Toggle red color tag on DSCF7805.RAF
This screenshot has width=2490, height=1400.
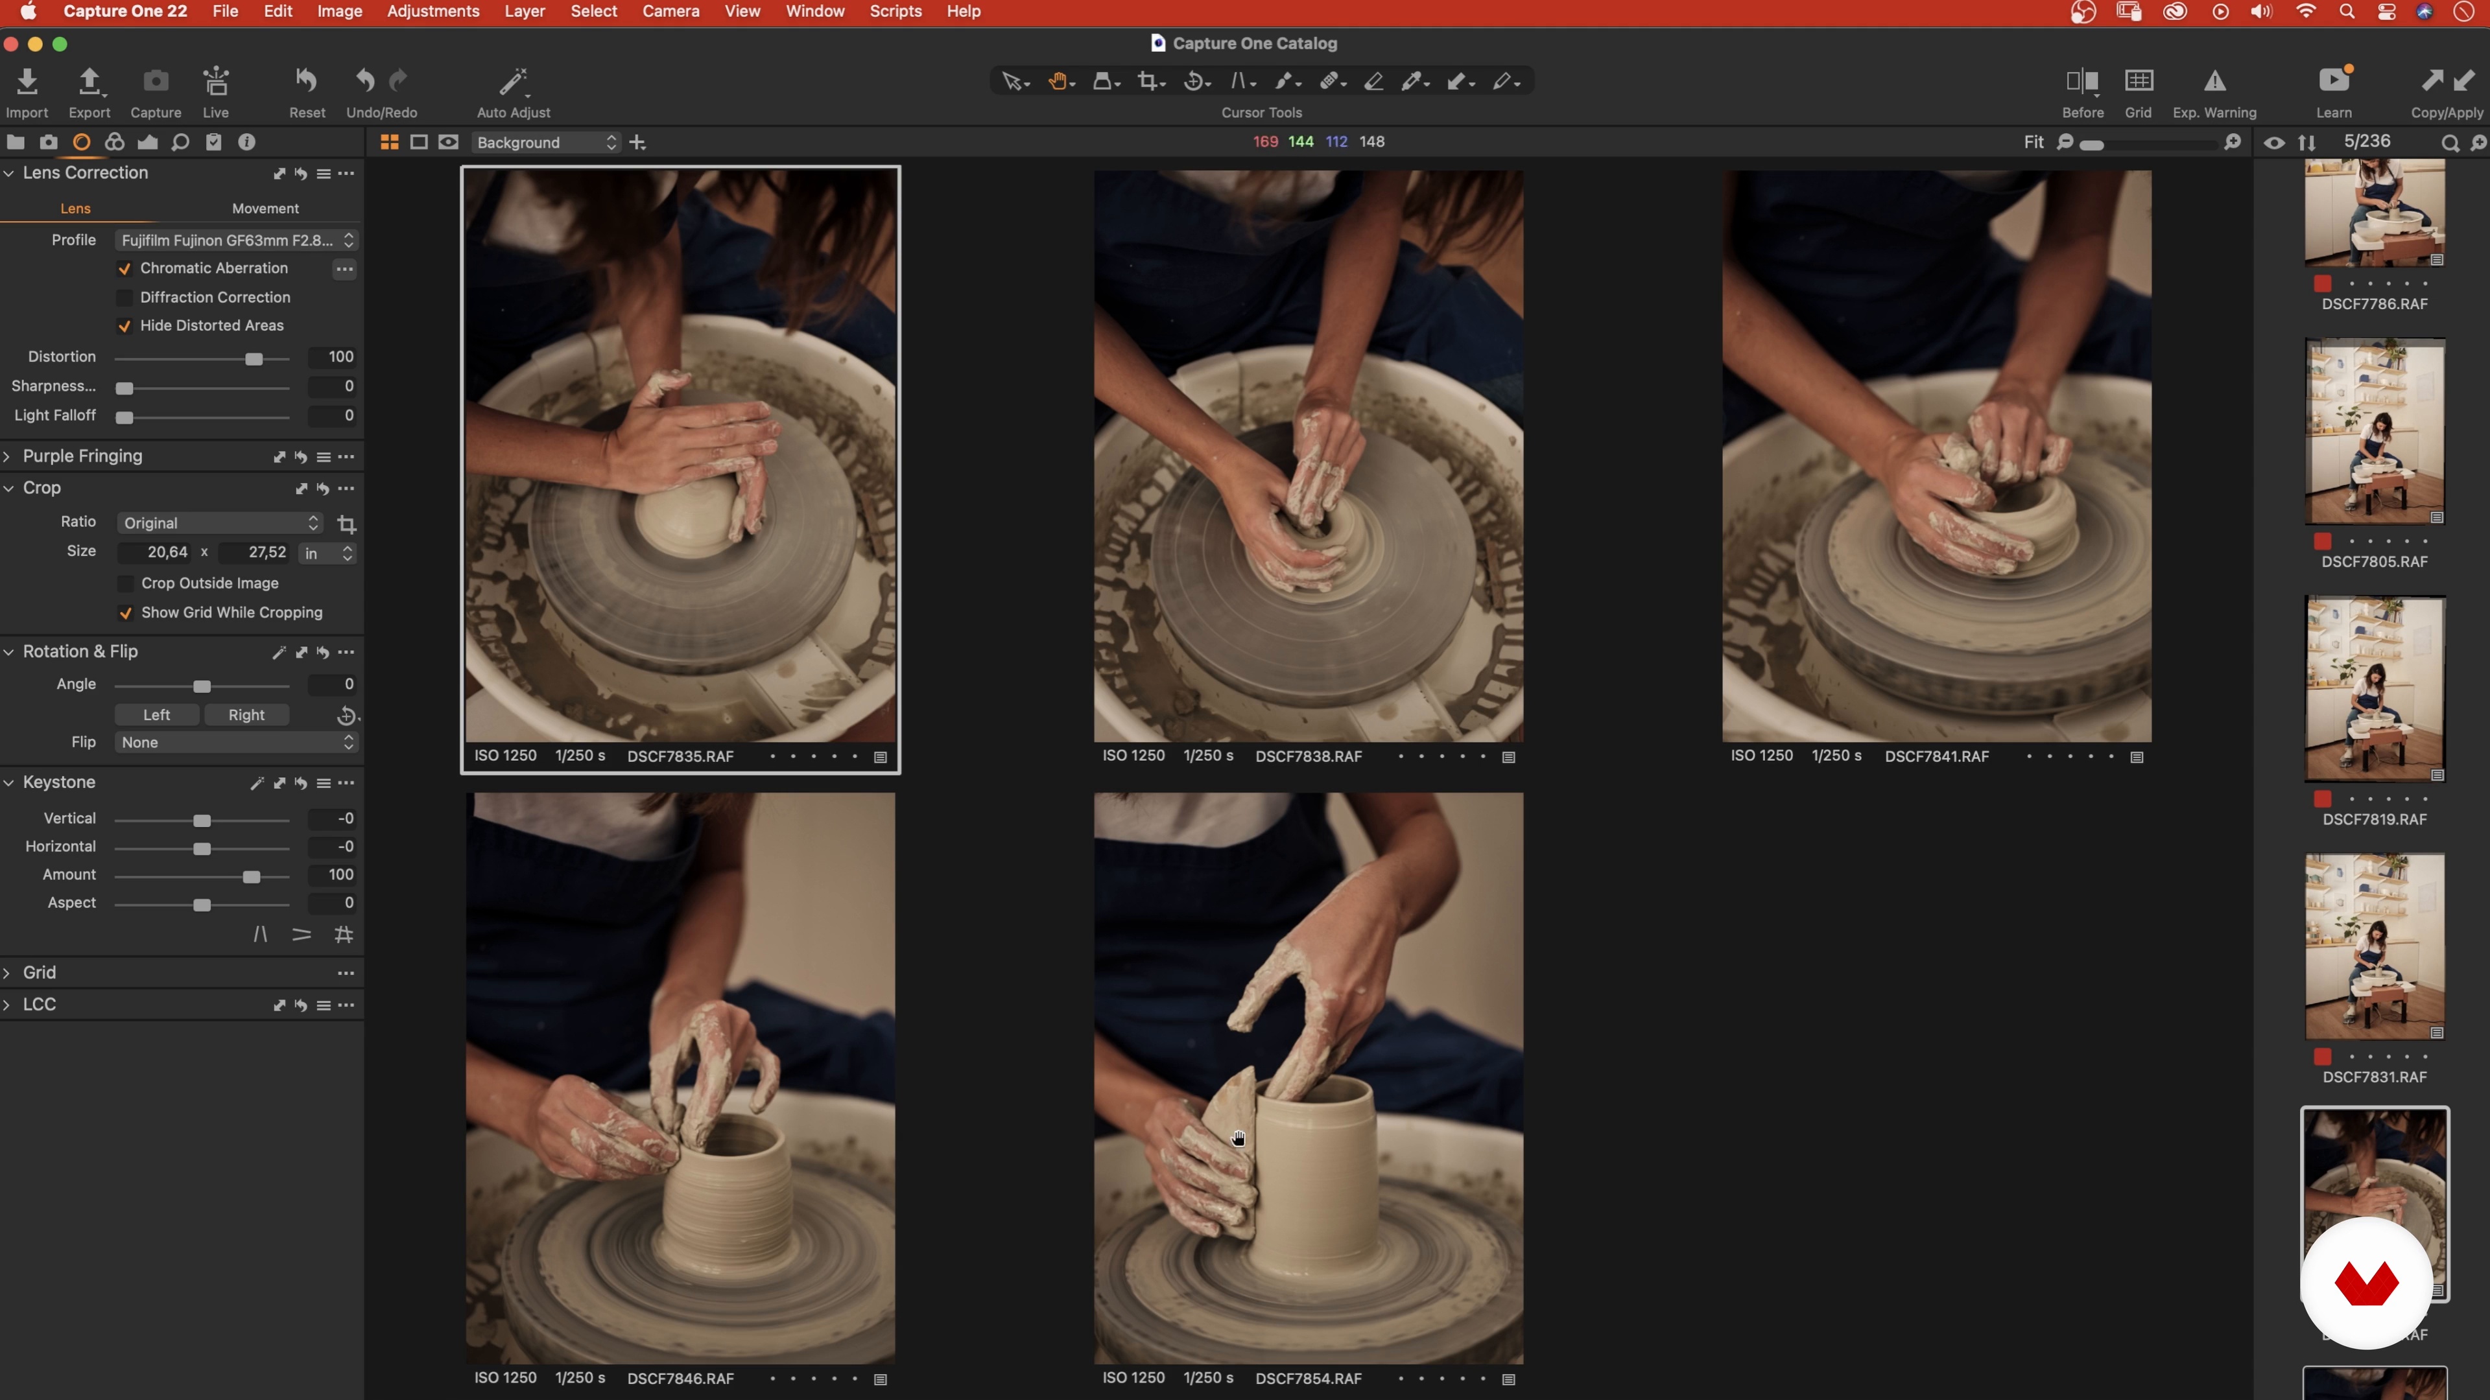pyautogui.click(x=2323, y=541)
